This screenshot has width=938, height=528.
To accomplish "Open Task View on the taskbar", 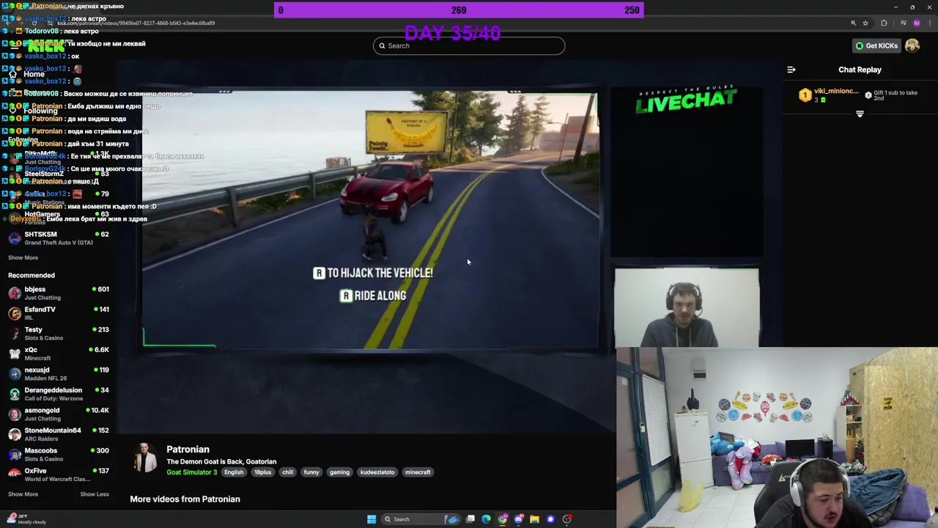I will pos(470,519).
